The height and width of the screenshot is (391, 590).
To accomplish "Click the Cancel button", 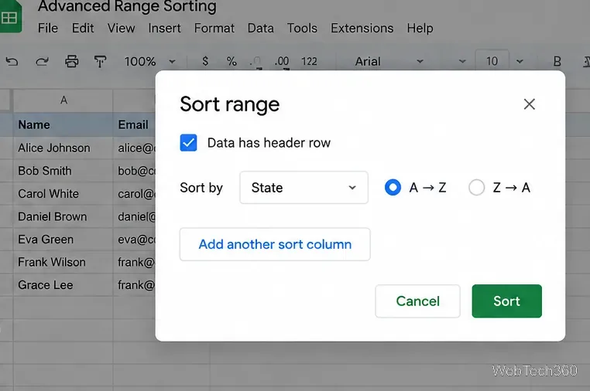I will pyautogui.click(x=417, y=301).
